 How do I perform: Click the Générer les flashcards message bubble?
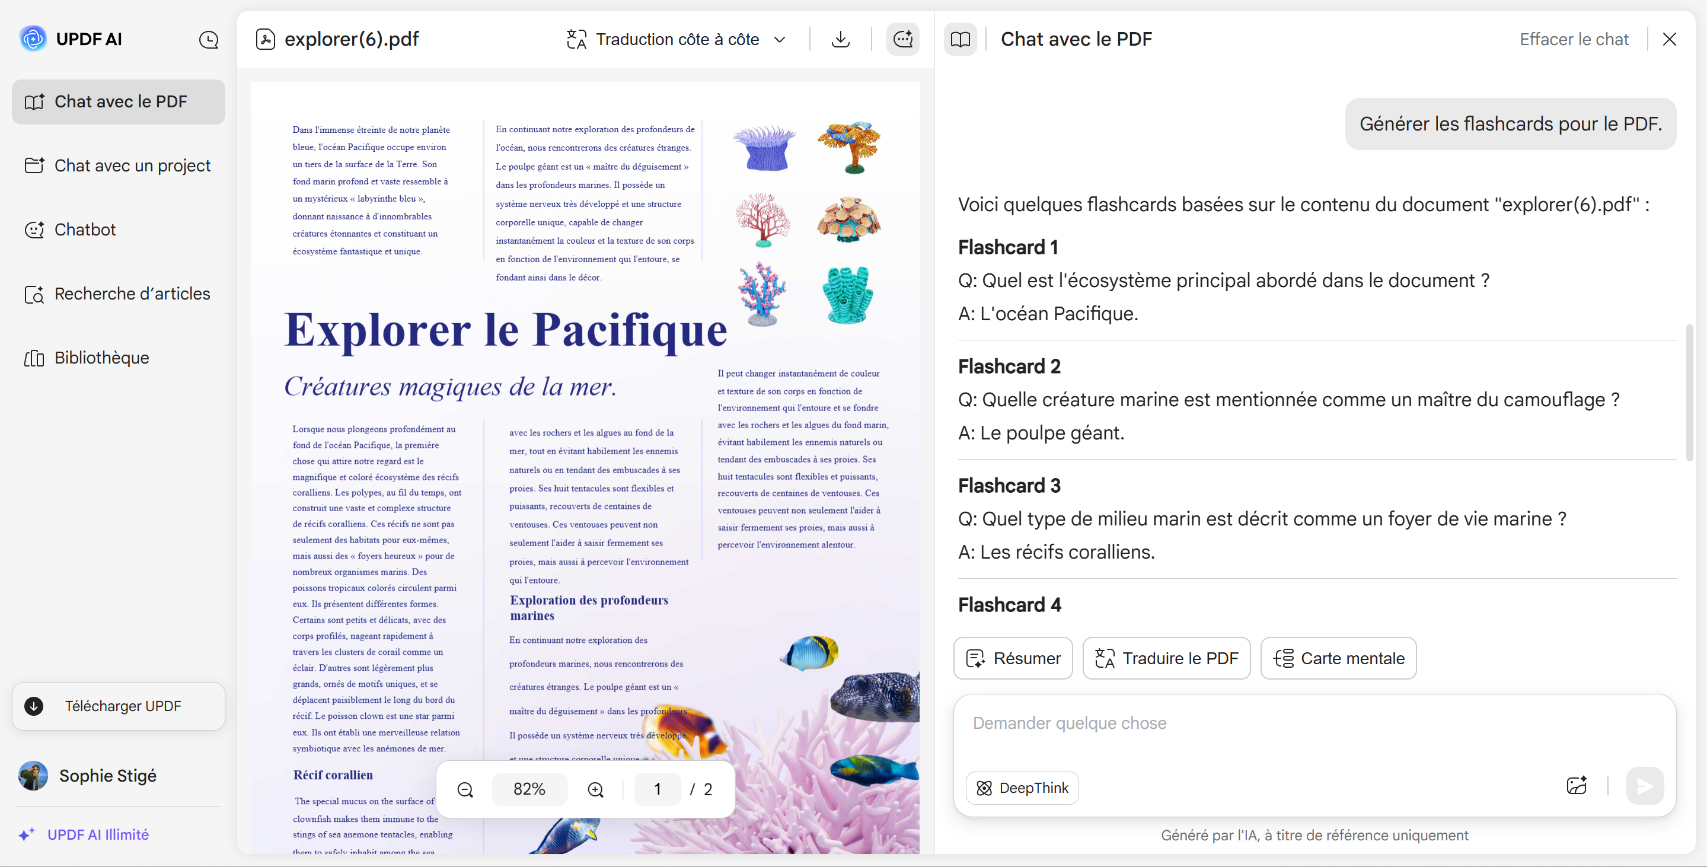point(1511,124)
